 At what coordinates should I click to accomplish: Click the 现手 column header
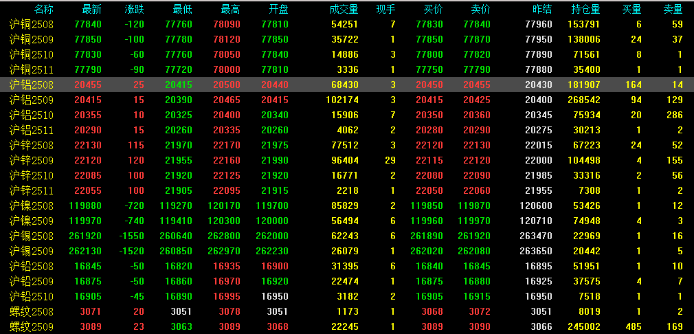point(386,10)
